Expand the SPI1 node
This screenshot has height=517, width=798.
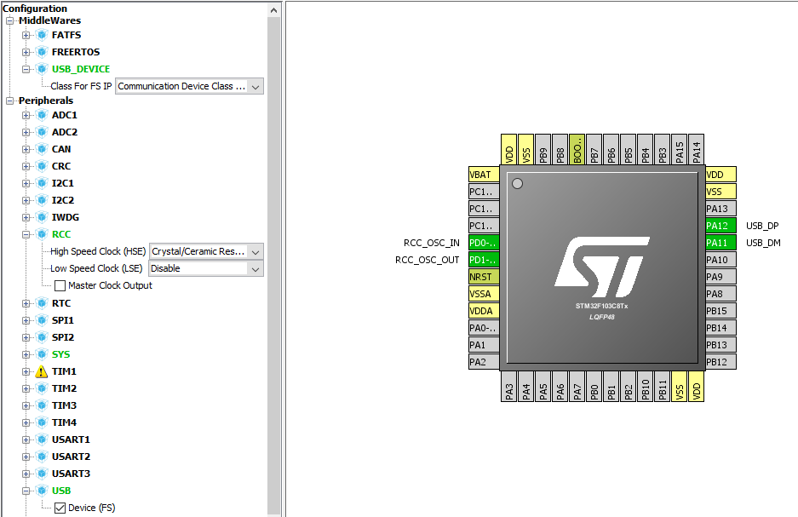click(x=26, y=320)
